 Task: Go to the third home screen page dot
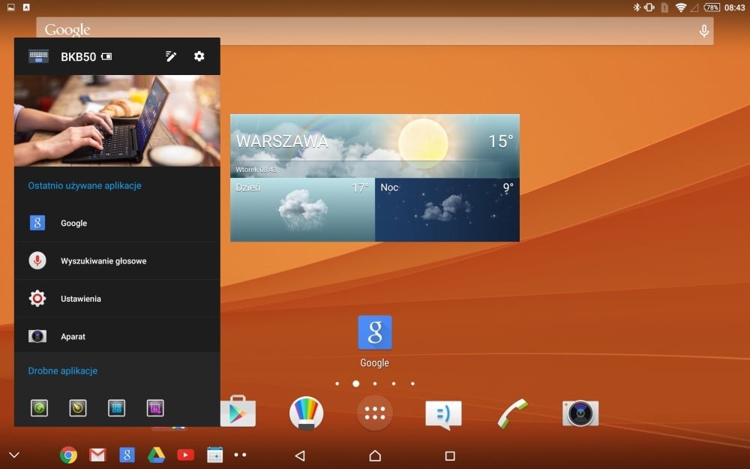click(375, 383)
